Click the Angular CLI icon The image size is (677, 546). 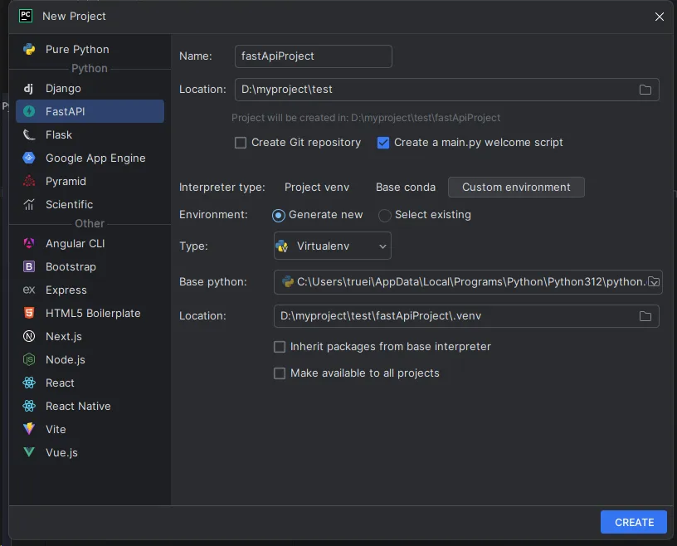tap(29, 244)
